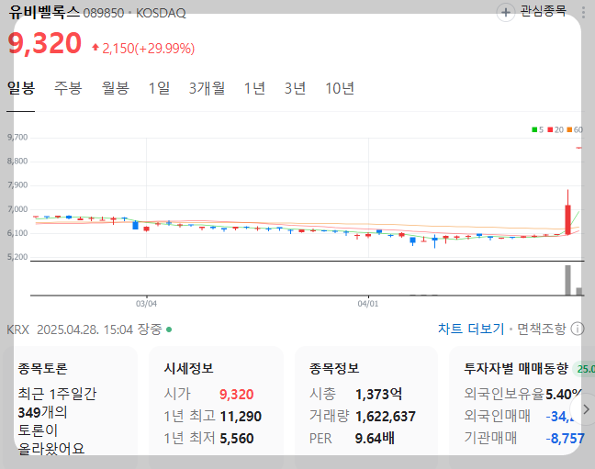The width and height of the screenshot is (595, 469).
Task: Show the 1년 chart range
Action: coord(254,88)
